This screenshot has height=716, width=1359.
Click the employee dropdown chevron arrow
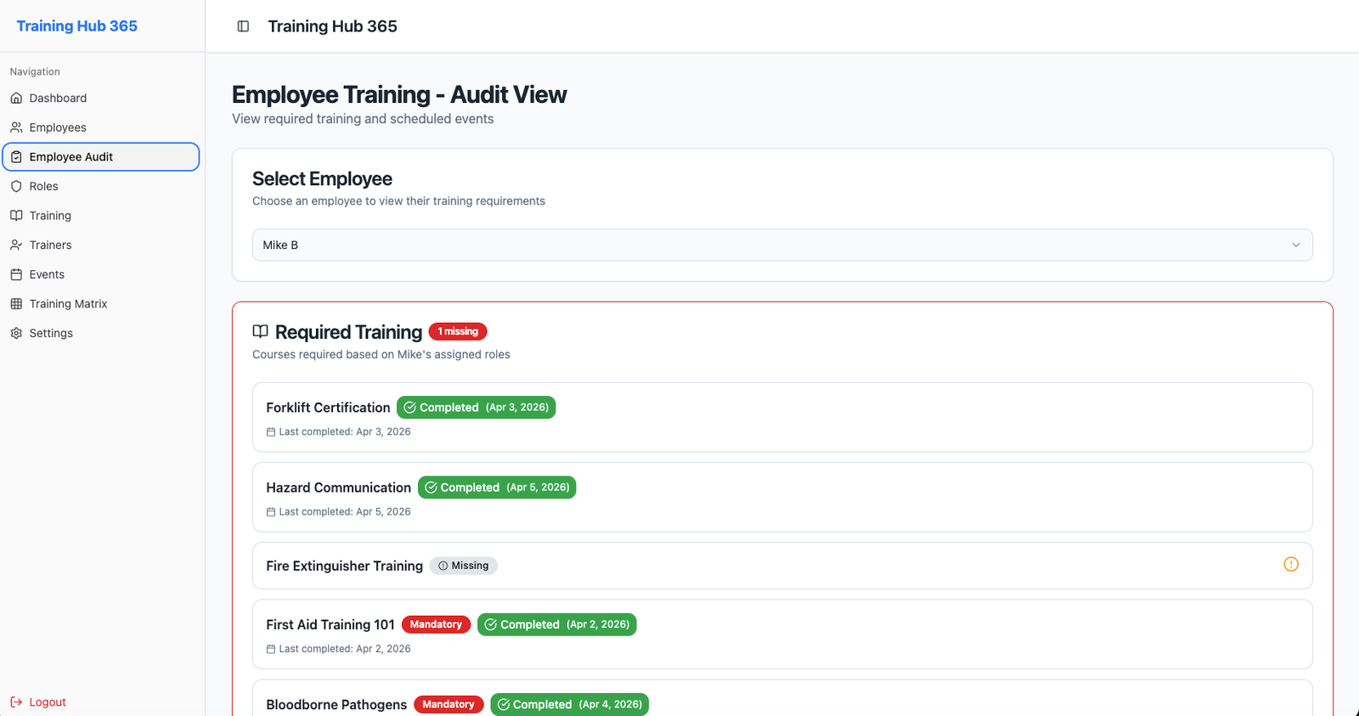tap(1296, 245)
